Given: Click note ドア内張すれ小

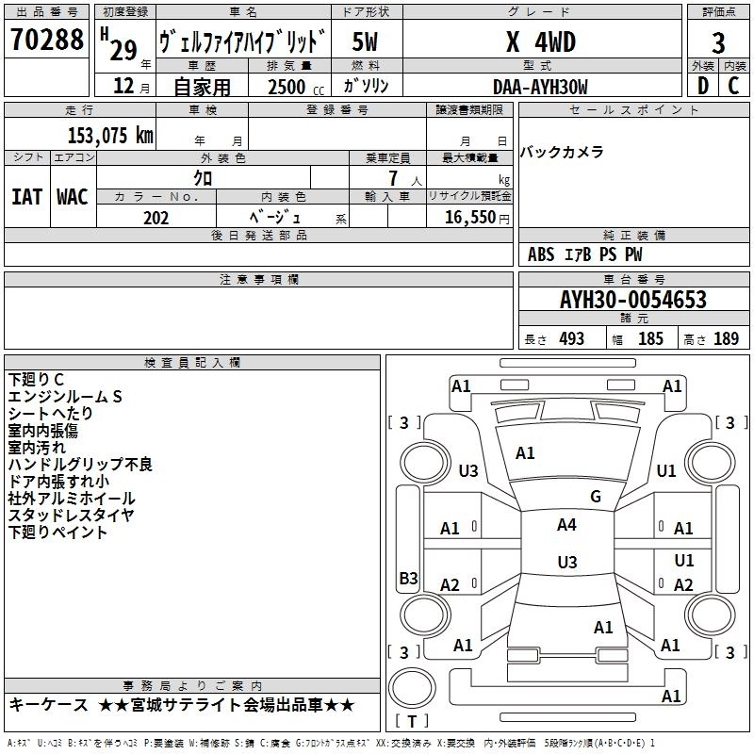Looking at the screenshot, I should [58, 481].
